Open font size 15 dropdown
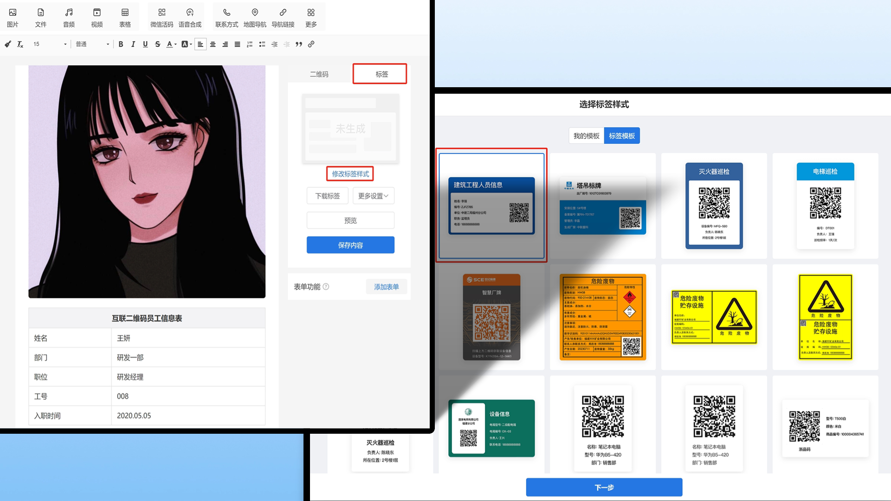 click(x=50, y=44)
